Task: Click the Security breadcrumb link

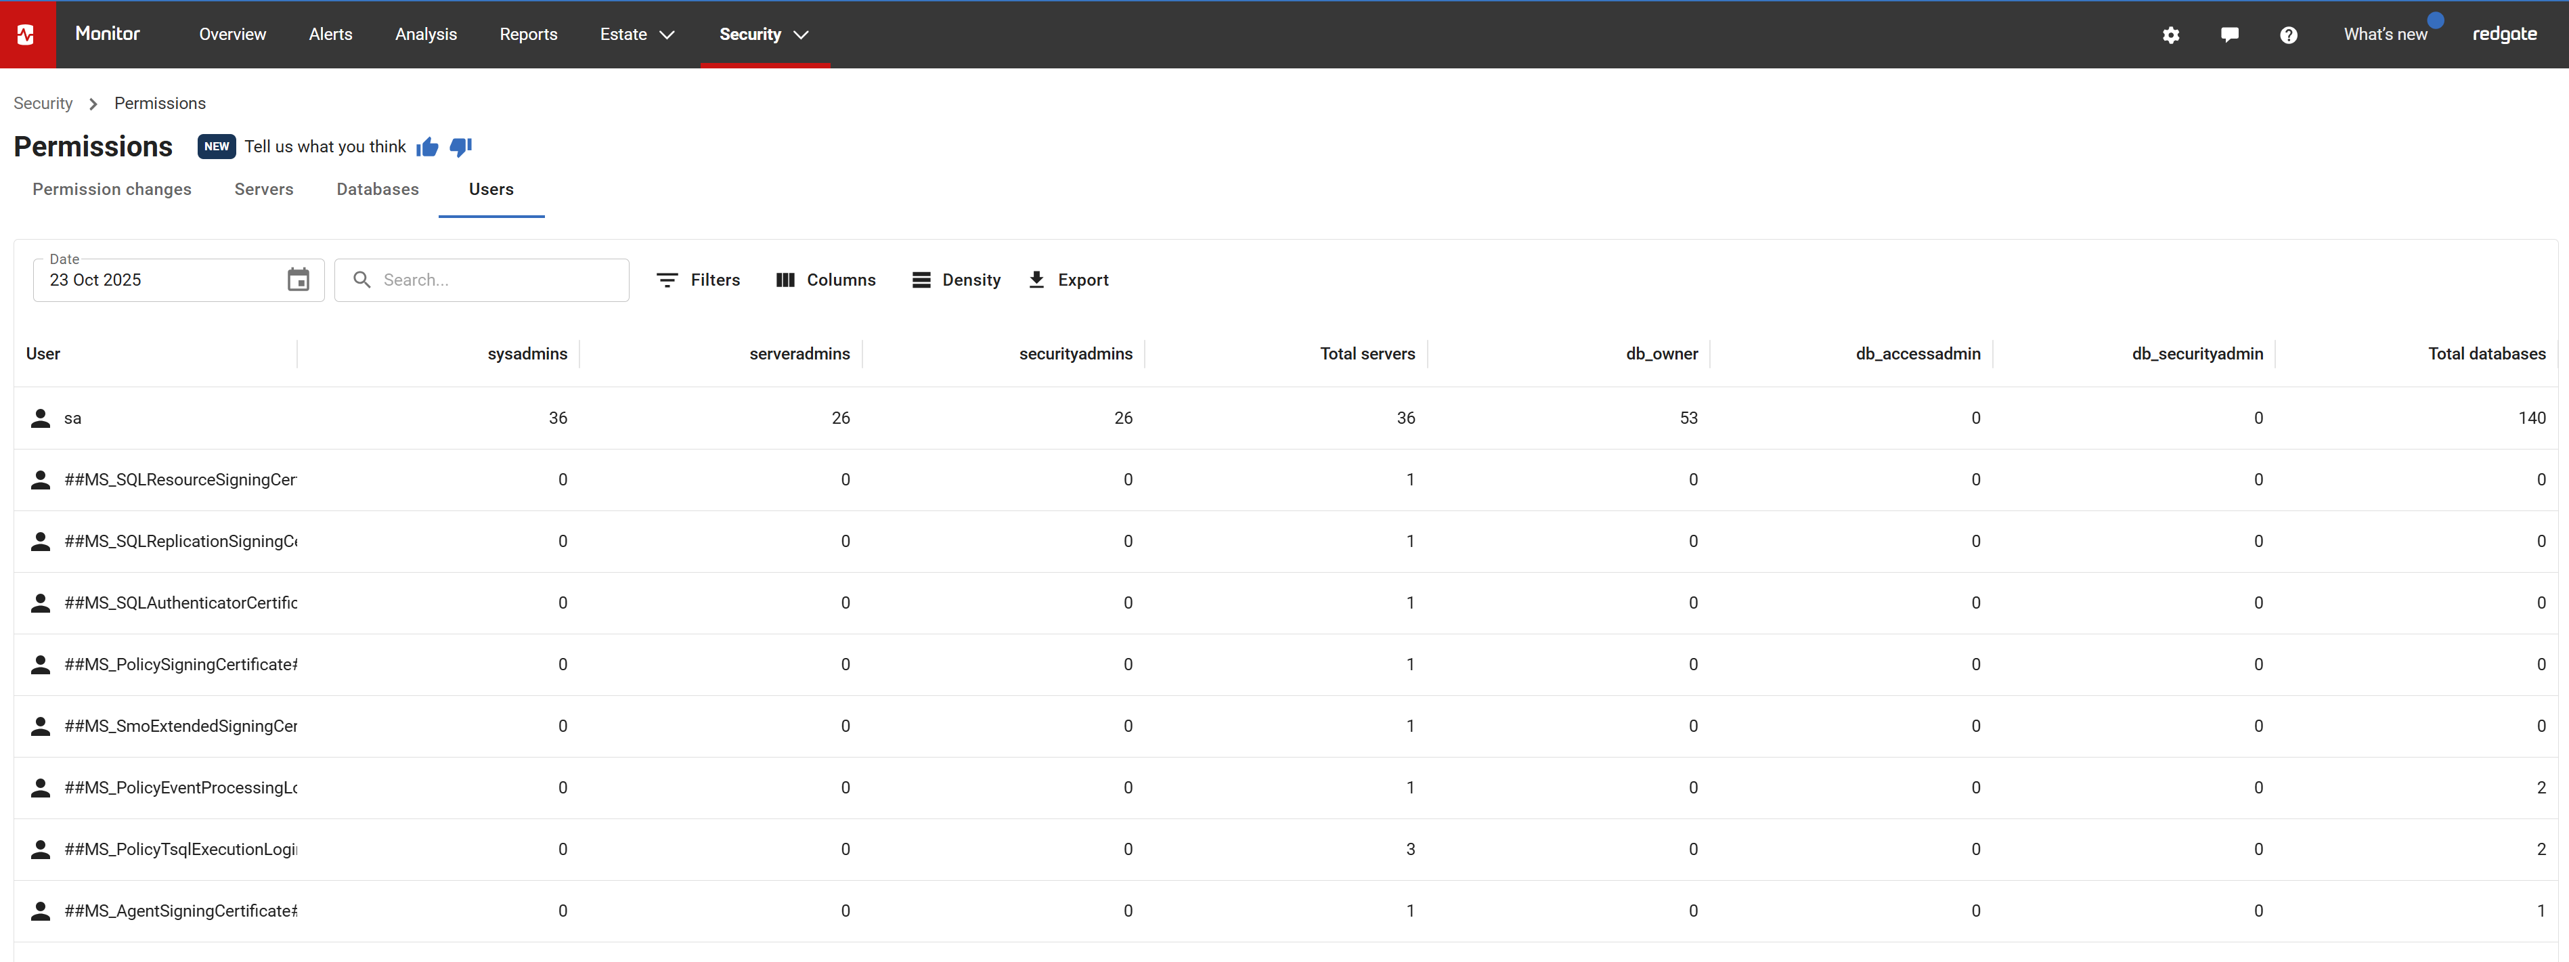Action: point(43,104)
